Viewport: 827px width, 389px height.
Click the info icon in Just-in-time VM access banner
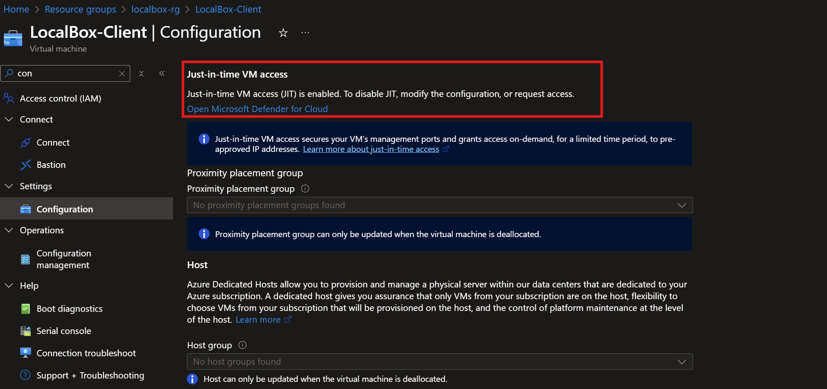pyautogui.click(x=204, y=139)
